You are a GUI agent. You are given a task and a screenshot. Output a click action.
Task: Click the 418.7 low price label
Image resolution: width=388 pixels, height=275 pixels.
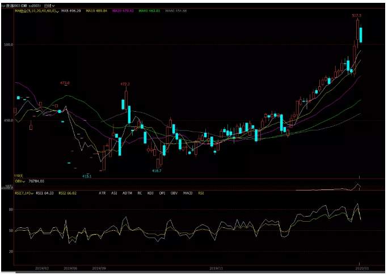click(157, 171)
